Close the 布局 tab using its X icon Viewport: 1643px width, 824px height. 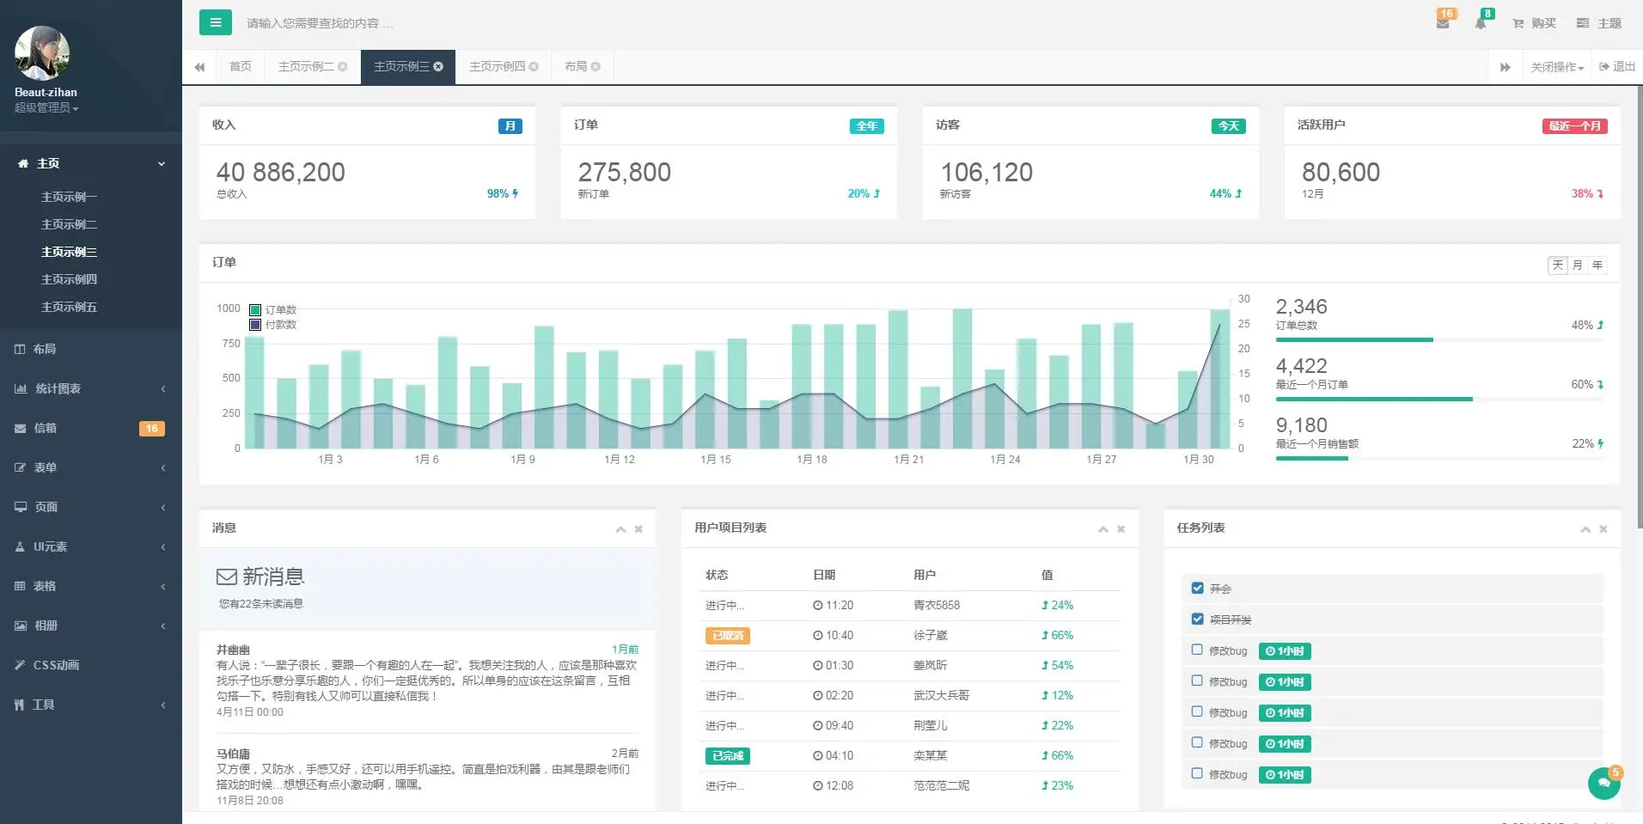(x=596, y=66)
